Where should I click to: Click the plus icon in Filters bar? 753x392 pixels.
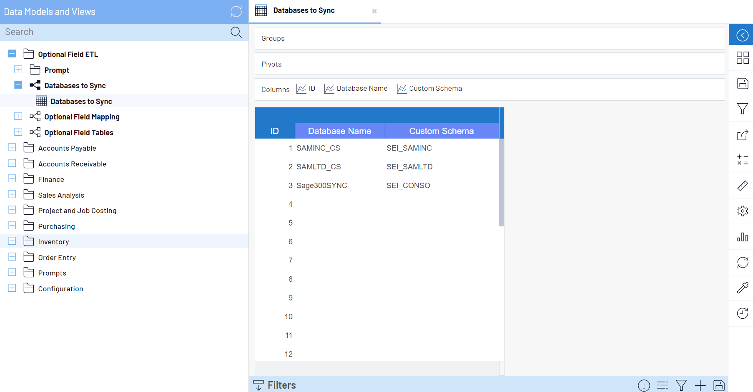700,385
